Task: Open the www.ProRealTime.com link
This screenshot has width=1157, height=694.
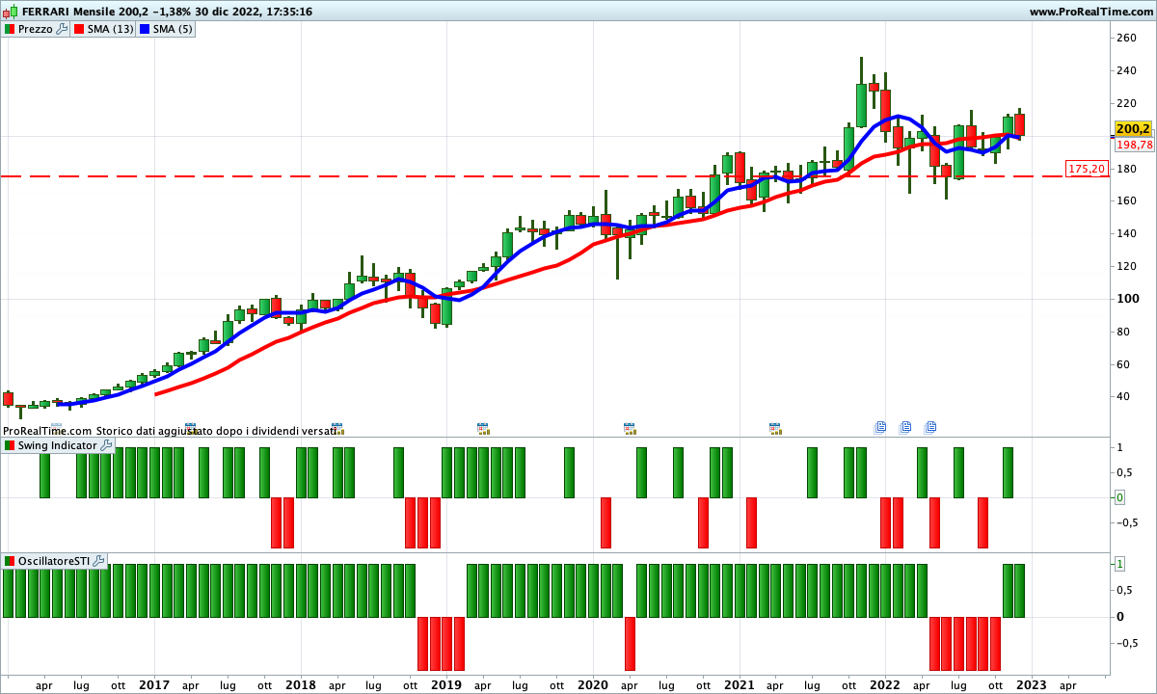Action: 1090,12
